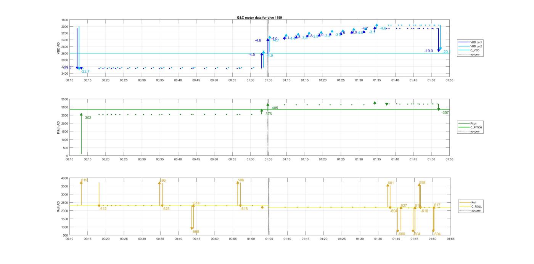This screenshot has height=264, width=534.
Task: Click the '2800' y-axis tick in VBD plot
Action: (64, 53)
